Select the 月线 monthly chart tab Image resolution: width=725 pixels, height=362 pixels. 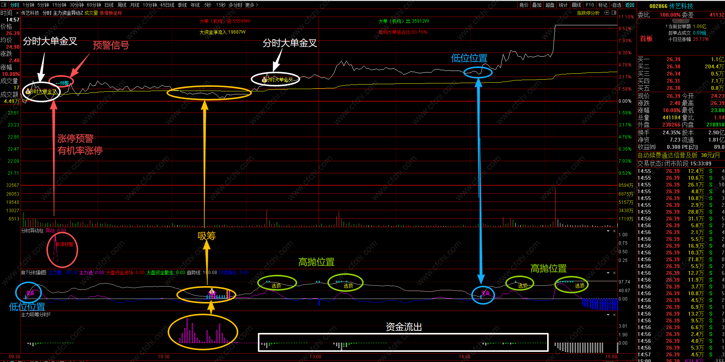134,5
